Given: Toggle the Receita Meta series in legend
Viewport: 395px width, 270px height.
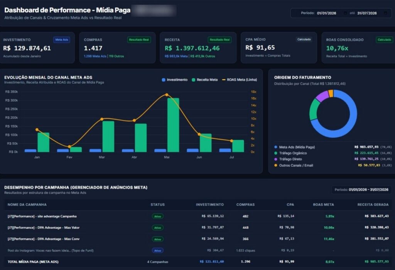Looking at the screenshot, I should coord(204,80).
